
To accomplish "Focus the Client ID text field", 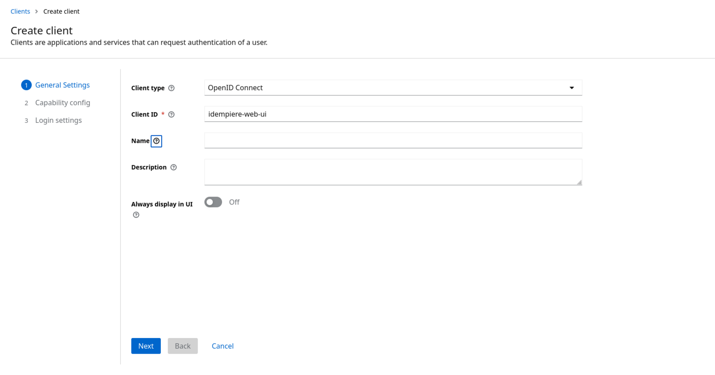I will (393, 114).
